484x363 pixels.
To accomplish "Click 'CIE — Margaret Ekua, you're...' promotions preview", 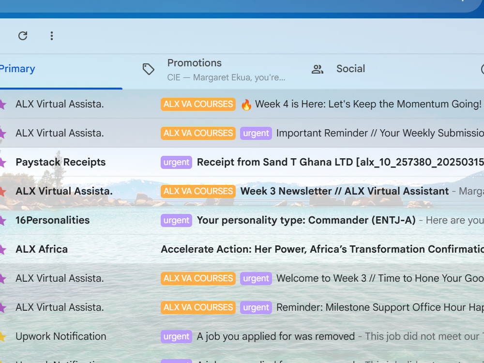I will tap(226, 77).
